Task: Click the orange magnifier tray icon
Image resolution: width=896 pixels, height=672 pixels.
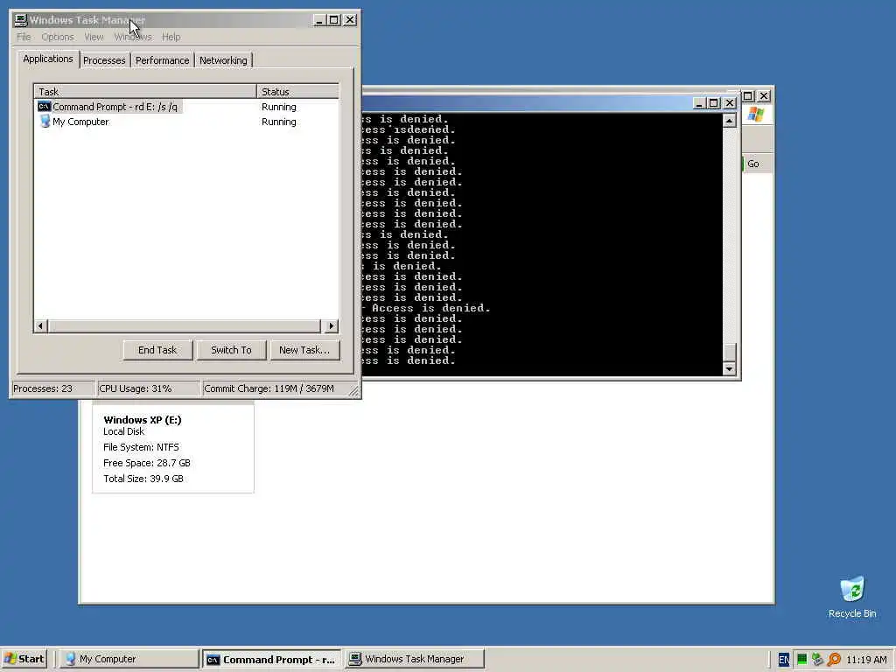Action: [834, 660]
